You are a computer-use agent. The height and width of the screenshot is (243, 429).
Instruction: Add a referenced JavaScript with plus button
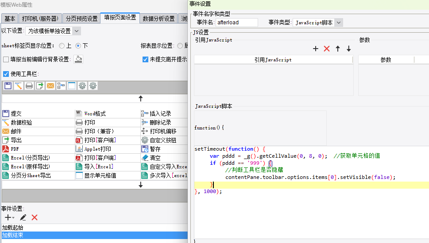[x=316, y=49]
